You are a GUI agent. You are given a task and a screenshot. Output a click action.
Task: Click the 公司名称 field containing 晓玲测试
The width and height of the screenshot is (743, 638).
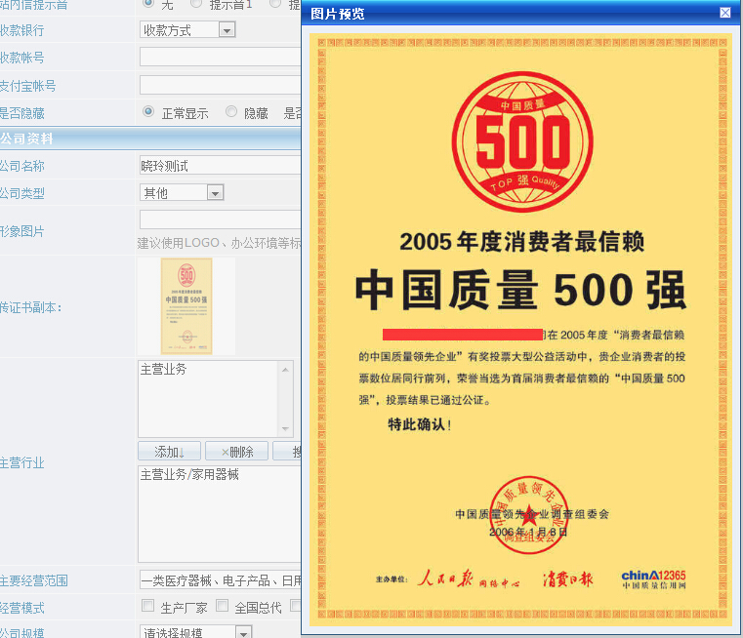pos(220,165)
